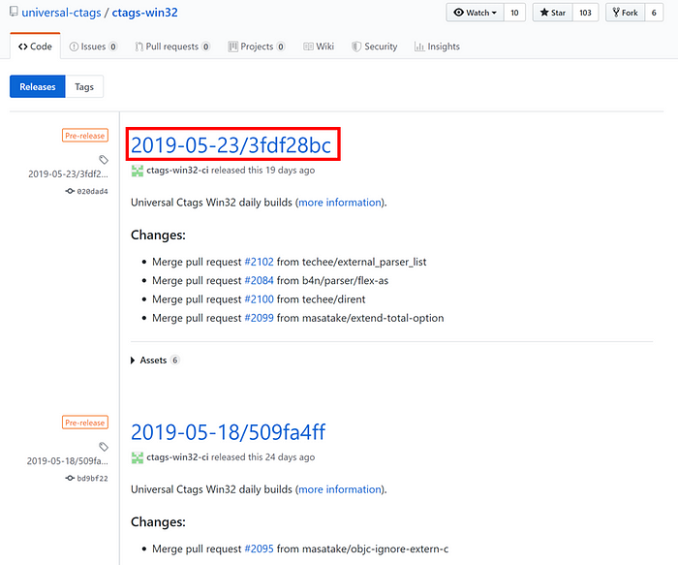
Task: Open the Projects tab
Action: (256, 47)
